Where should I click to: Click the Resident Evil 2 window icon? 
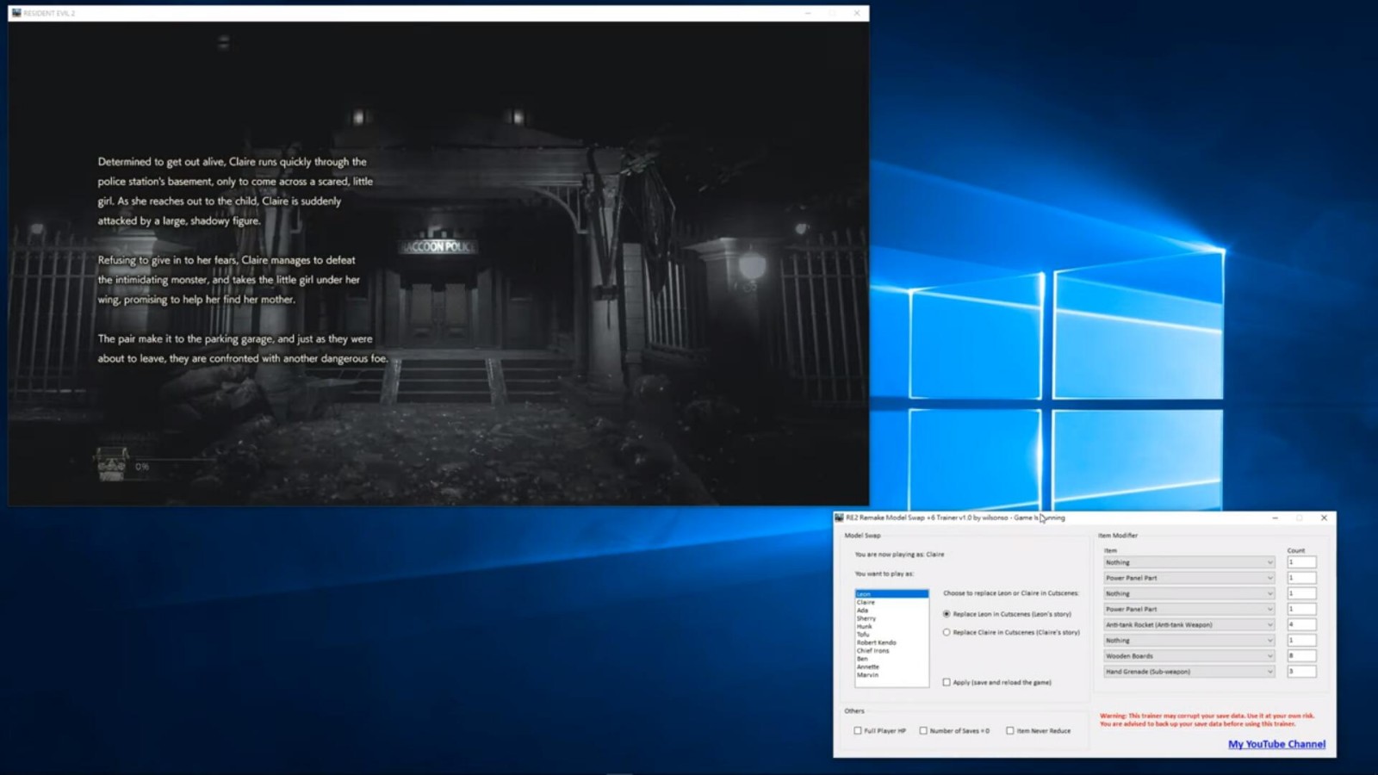pos(16,13)
